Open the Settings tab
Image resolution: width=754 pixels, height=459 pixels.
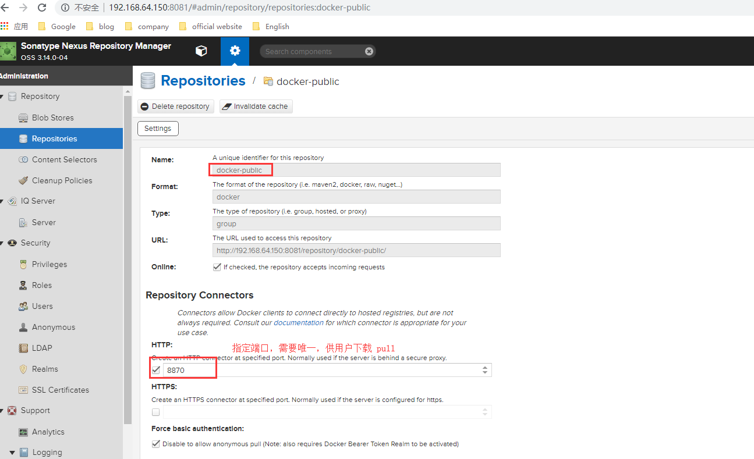pyautogui.click(x=158, y=129)
